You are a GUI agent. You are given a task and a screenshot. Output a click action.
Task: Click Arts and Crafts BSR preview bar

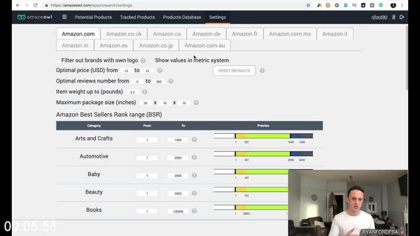pos(263,136)
